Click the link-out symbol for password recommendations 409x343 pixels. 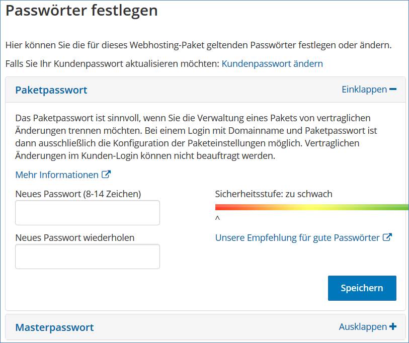[x=388, y=237]
